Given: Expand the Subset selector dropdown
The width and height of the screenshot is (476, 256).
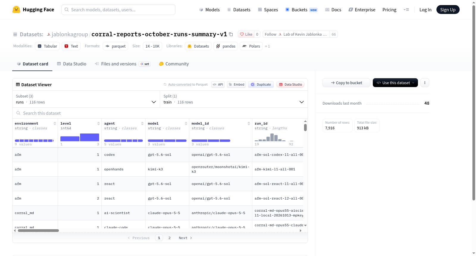Looking at the screenshot, I should tap(86, 99).
